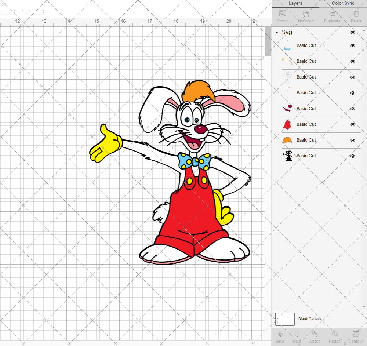Hide the black silhouette Basic Cut layer

(352, 156)
